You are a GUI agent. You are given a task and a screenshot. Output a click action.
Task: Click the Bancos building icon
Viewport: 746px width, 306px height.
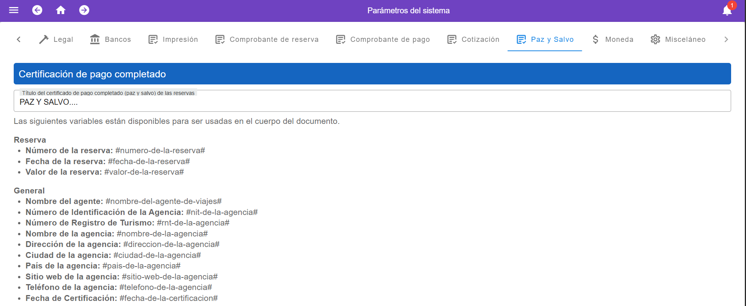point(95,39)
